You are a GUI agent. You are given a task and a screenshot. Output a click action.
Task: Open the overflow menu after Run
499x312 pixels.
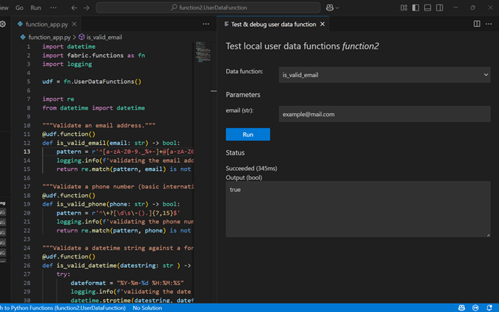53,7
